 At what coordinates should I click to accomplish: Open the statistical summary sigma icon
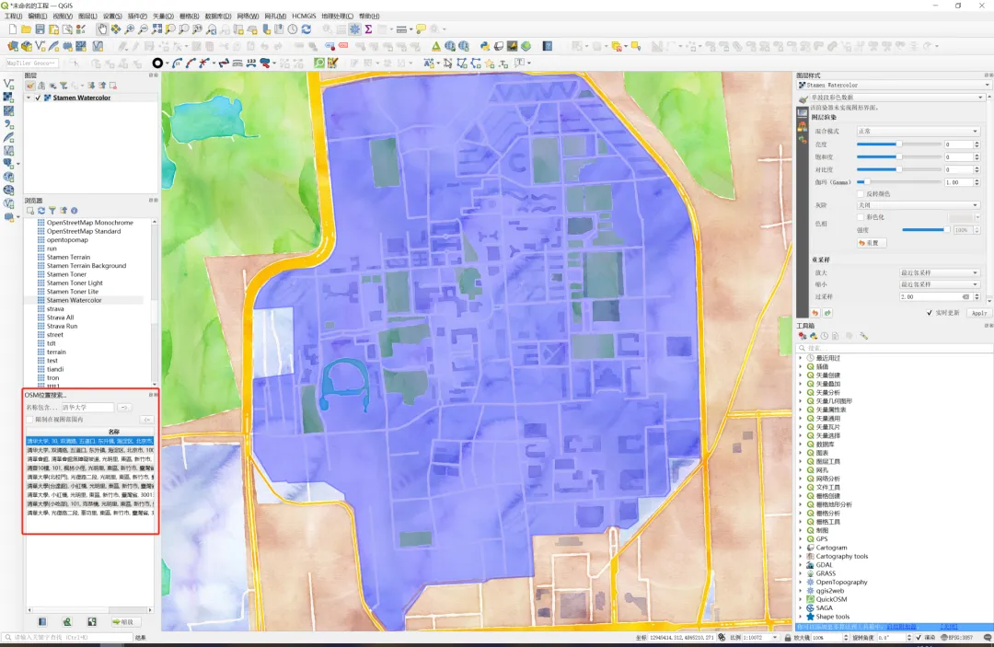tap(368, 29)
